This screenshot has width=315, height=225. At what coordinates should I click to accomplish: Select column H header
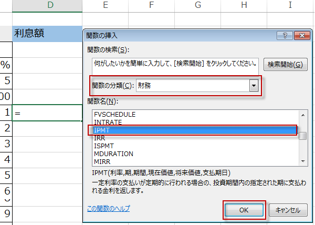[244, 6]
